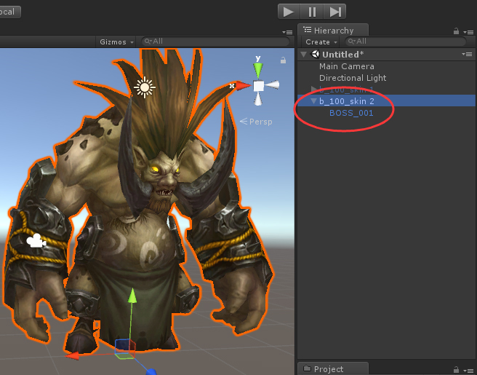Select the b_100_skin 2 row
The width and height of the screenshot is (477, 375).
pyautogui.click(x=386, y=100)
